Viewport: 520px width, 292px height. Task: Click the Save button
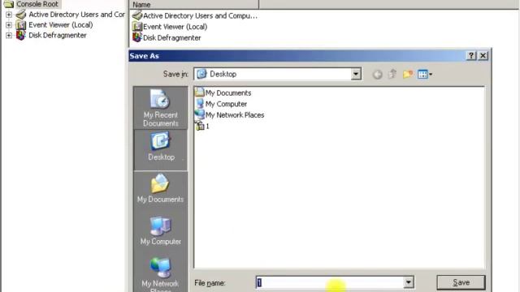pyautogui.click(x=461, y=282)
